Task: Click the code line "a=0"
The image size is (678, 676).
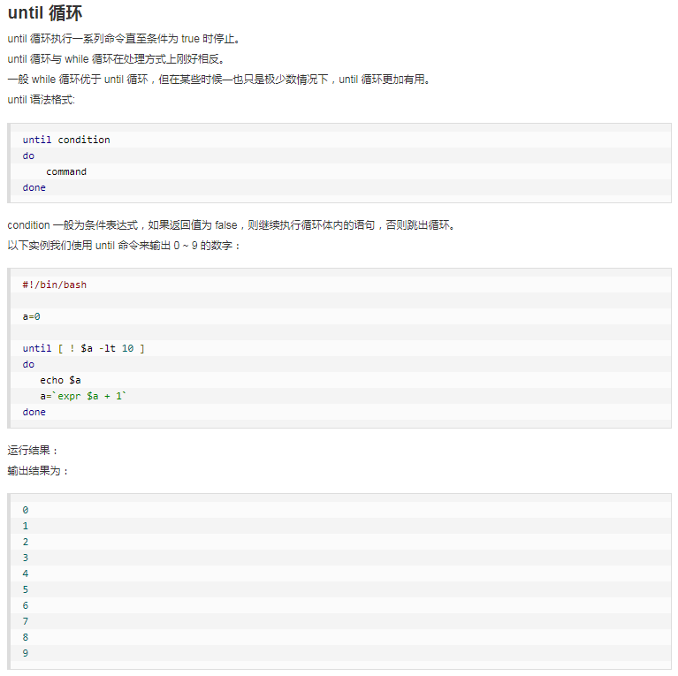Action: pos(31,317)
